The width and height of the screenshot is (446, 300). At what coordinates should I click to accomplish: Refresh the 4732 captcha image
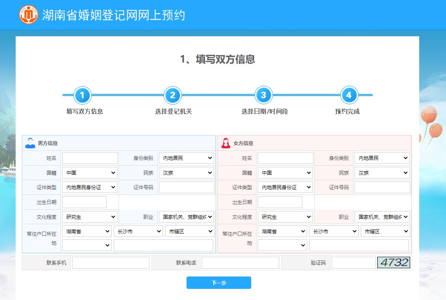click(x=393, y=262)
